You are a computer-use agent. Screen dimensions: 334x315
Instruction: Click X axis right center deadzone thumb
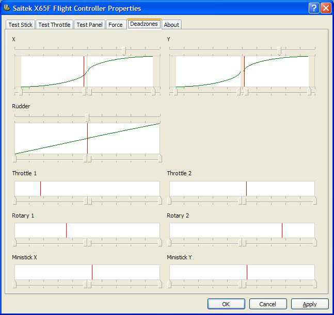point(90,92)
